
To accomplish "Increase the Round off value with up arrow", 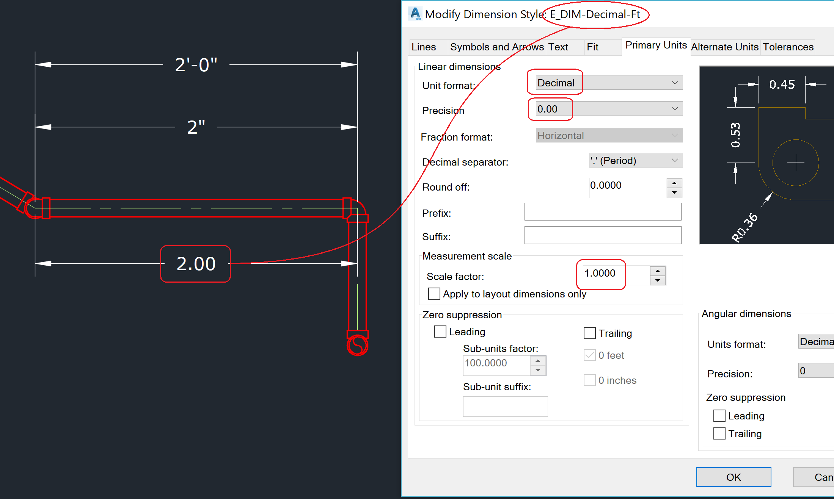I will click(x=674, y=183).
